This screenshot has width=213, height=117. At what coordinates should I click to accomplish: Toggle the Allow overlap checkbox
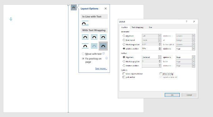point(161,74)
